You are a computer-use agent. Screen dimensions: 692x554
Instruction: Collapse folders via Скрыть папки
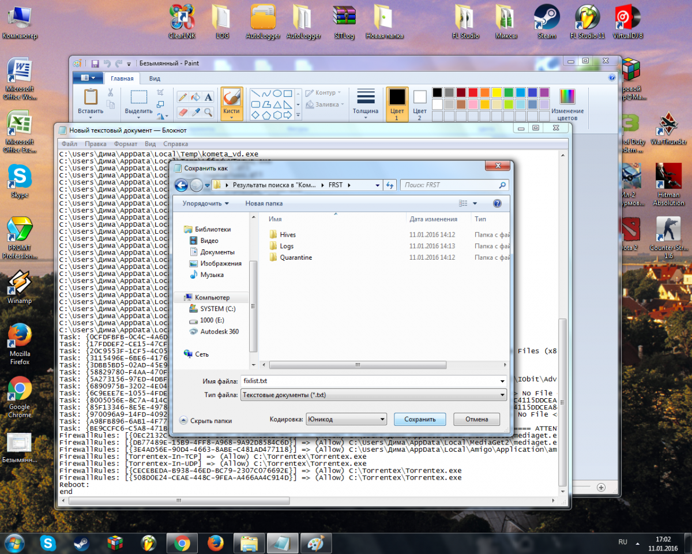click(x=206, y=421)
